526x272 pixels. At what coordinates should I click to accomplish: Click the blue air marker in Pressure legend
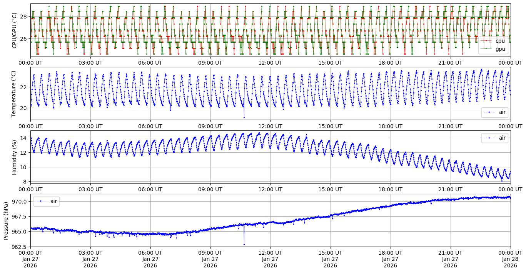click(x=40, y=201)
